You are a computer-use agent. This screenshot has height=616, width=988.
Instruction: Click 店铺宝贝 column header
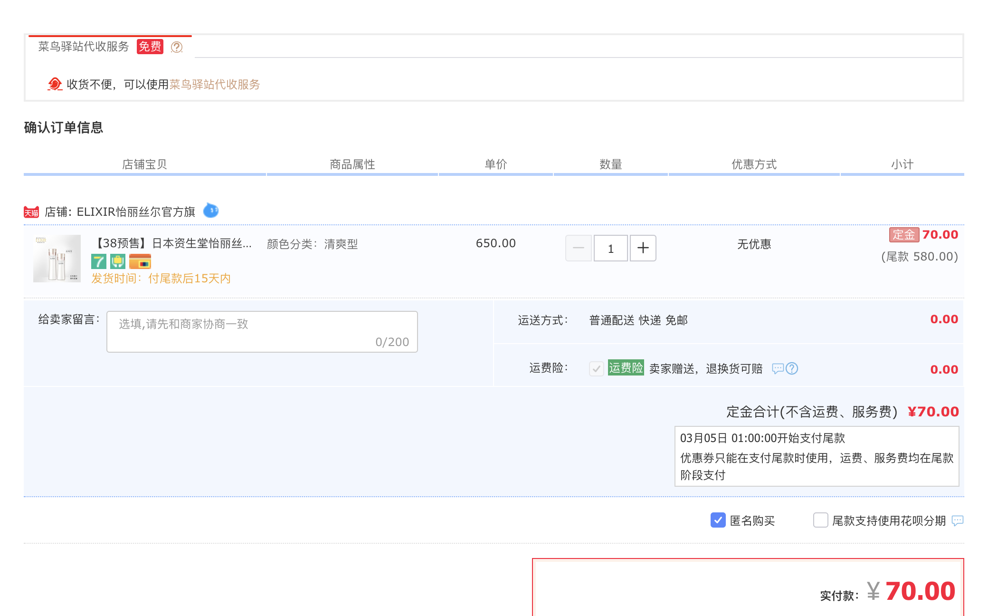(144, 164)
